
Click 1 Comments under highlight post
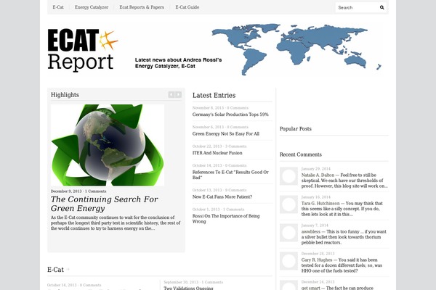(95, 191)
